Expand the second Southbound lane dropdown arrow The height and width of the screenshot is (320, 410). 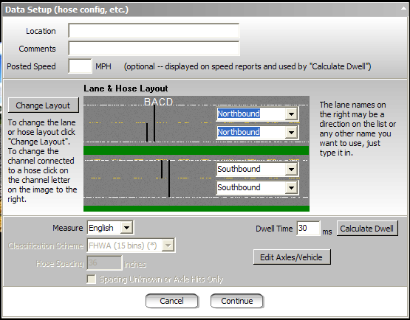tap(291, 188)
